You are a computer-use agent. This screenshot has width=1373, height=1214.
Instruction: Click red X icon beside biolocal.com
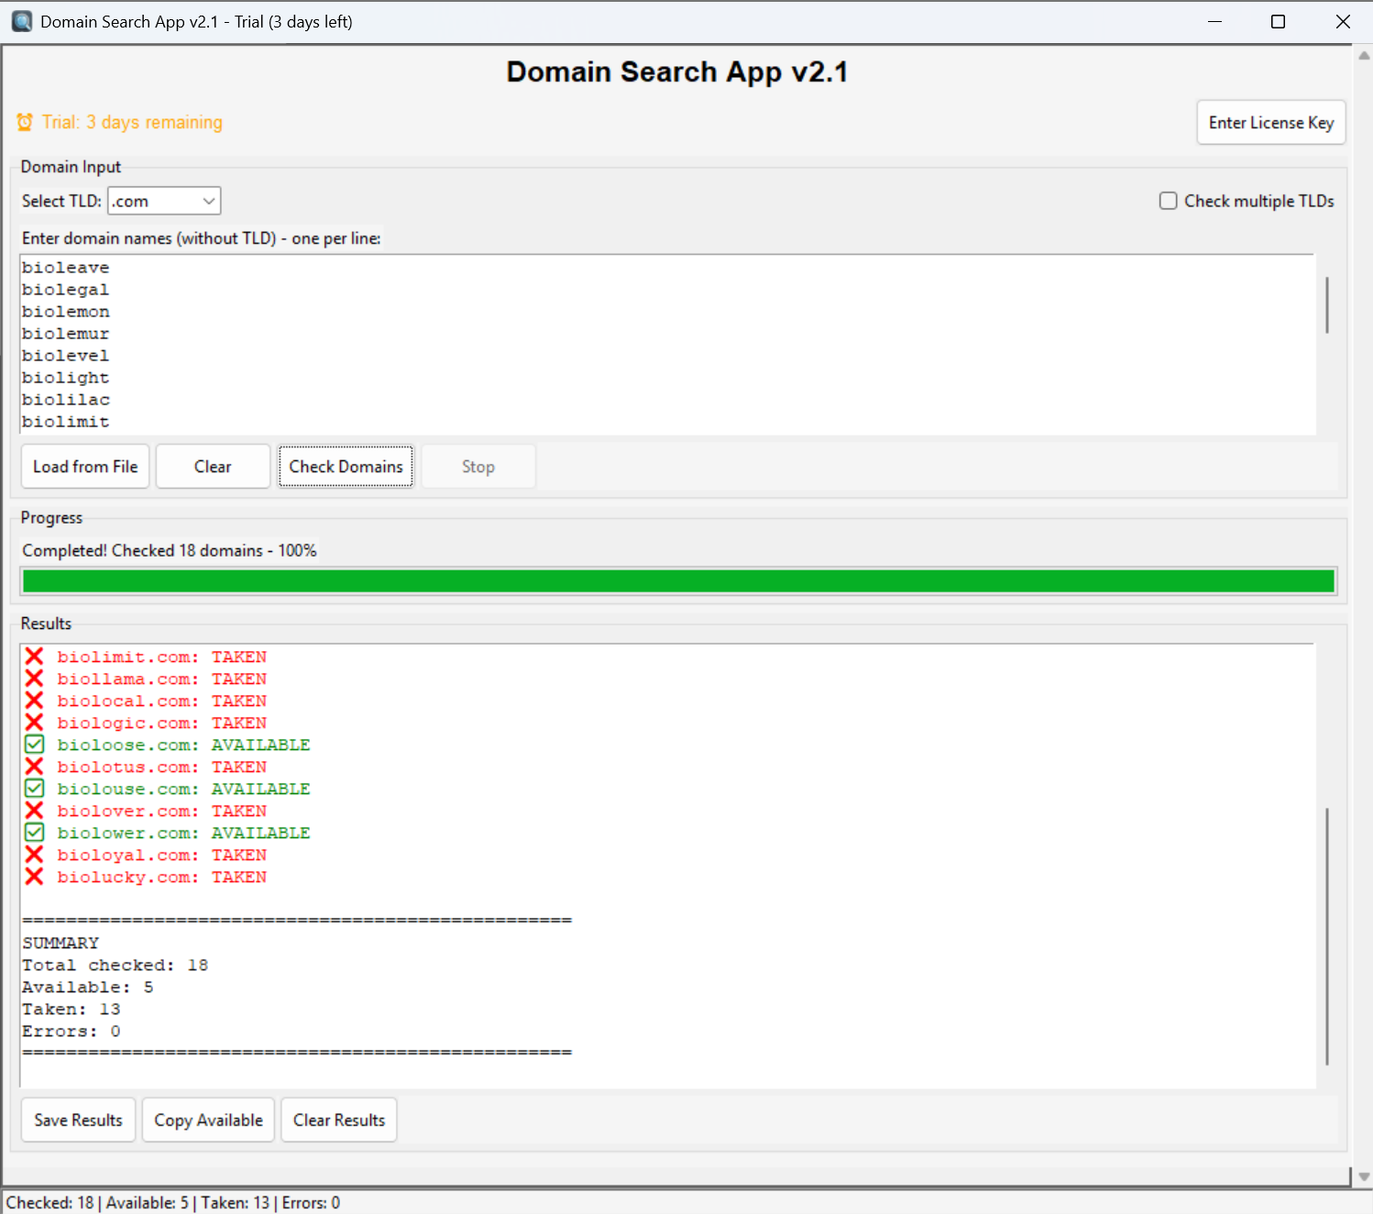34,701
